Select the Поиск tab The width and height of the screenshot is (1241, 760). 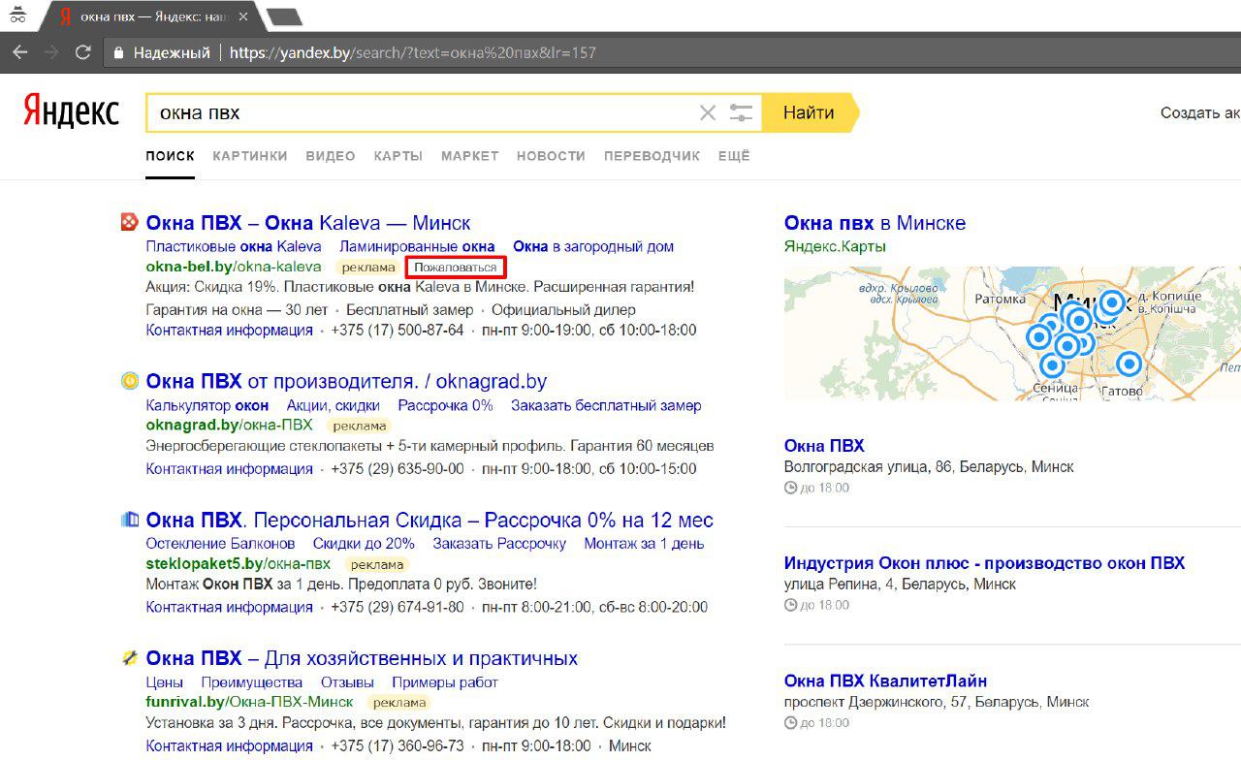[x=171, y=155]
